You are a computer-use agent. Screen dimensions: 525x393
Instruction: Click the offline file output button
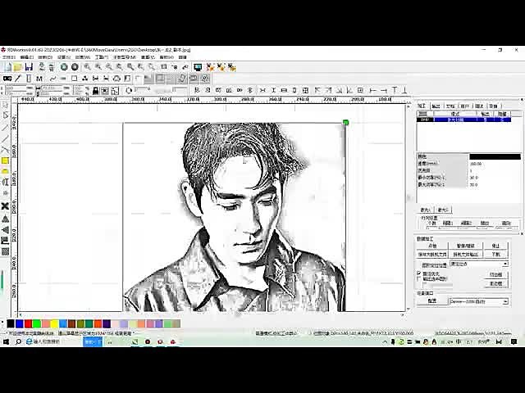click(465, 255)
